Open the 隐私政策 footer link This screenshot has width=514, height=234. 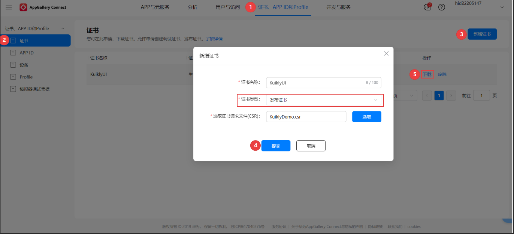[x=375, y=227]
